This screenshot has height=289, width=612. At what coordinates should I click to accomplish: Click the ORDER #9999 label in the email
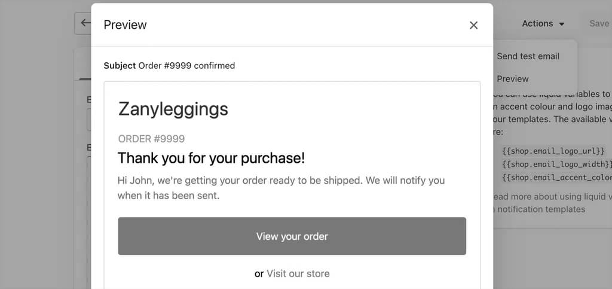tap(151, 139)
